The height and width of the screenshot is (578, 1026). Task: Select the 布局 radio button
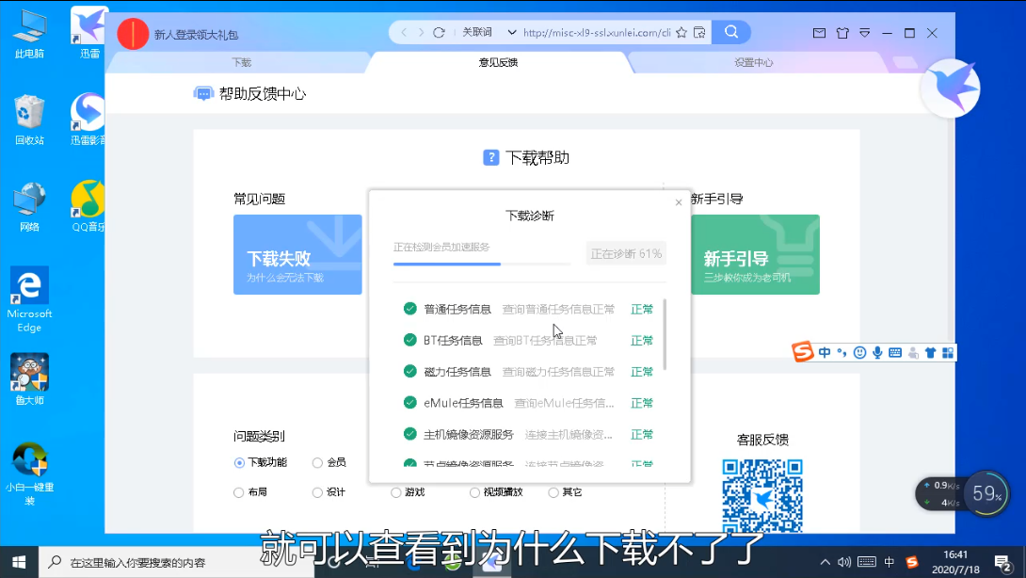coord(239,492)
